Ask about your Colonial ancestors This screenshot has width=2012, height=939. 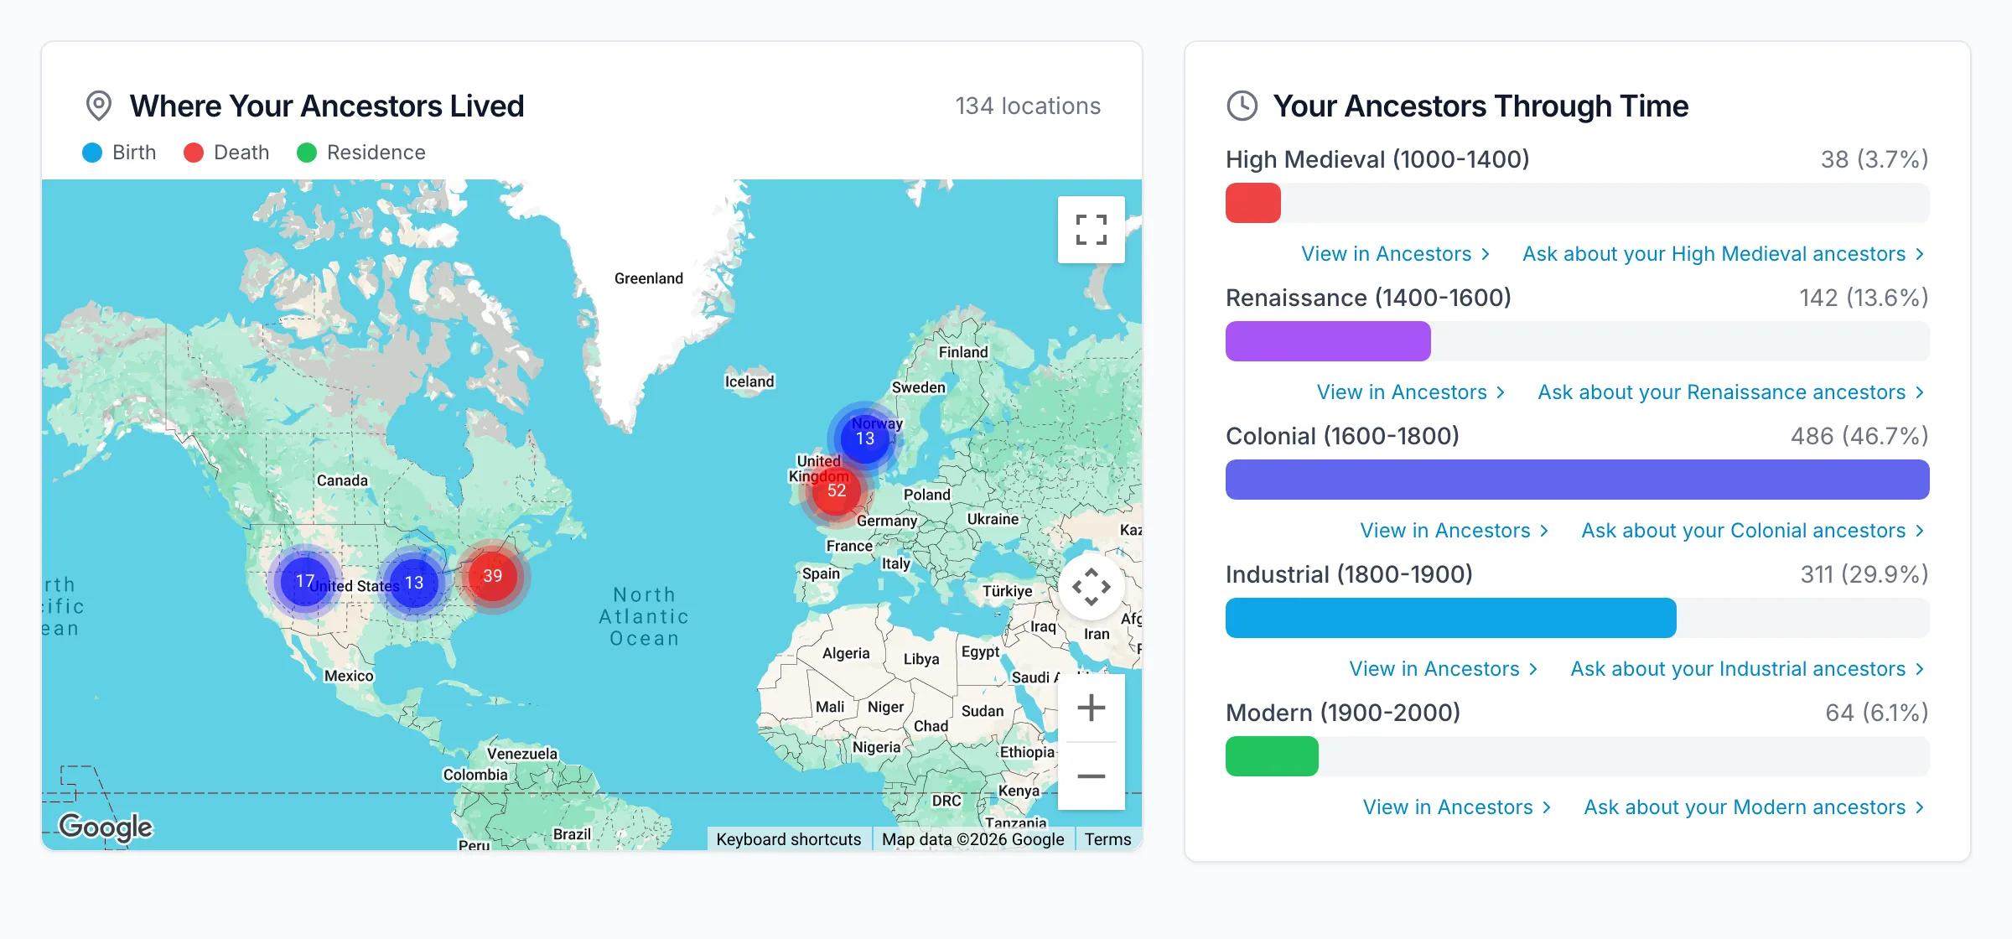pyautogui.click(x=1752, y=531)
